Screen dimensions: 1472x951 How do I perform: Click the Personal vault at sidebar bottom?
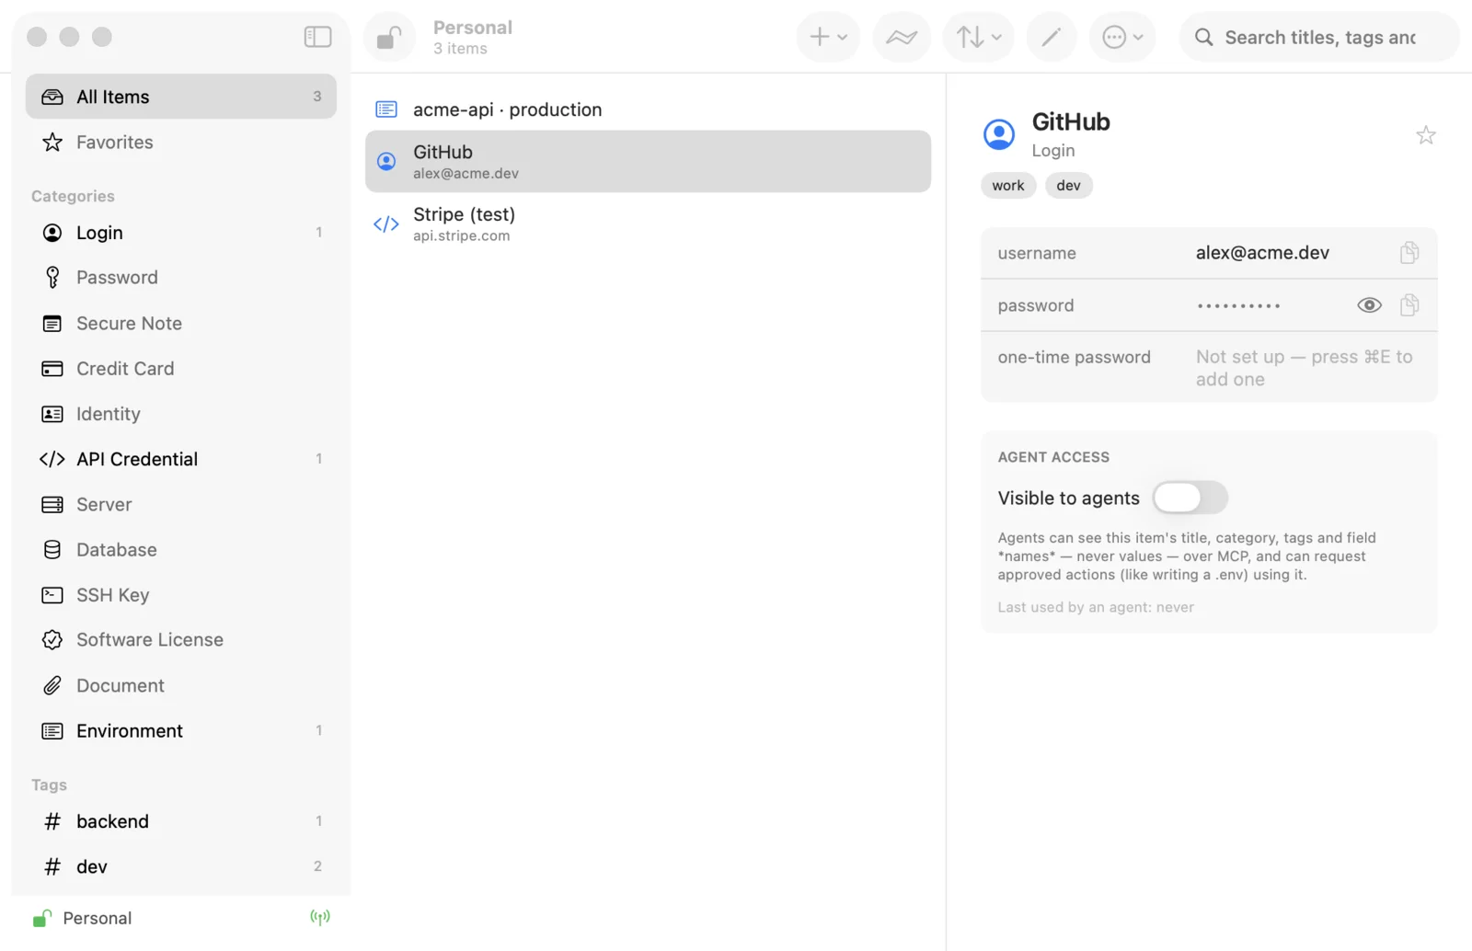click(83, 918)
